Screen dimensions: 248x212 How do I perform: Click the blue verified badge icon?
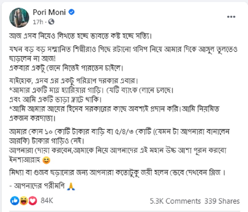pyautogui.click(x=72, y=12)
